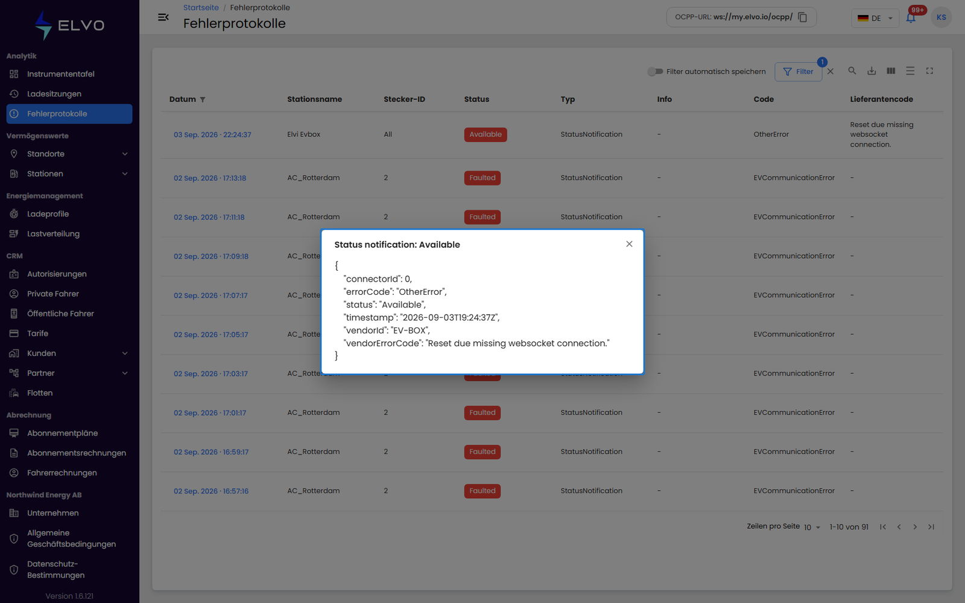Open the 03 Sep. 2026 22:24:37 log entry
Viewport: 965px width, 603px height.
click(x=212, y=135)
